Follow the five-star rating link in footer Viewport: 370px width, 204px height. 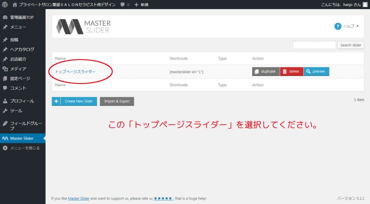pyautogui.click(x=163, y=198)
